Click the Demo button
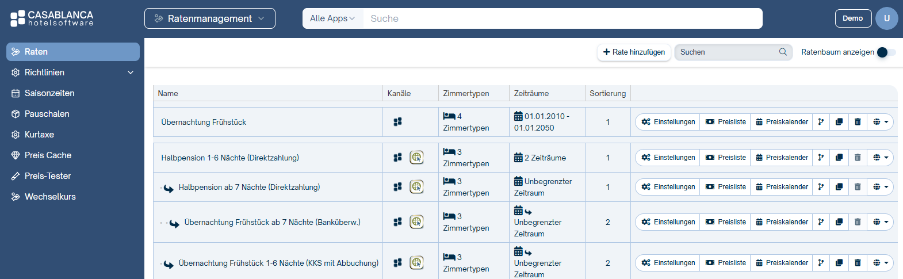903x279 pixels. (853, 18)
